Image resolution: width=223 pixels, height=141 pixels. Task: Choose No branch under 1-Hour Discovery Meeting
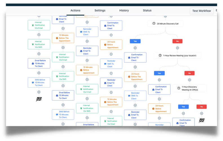tap(201, 107)
